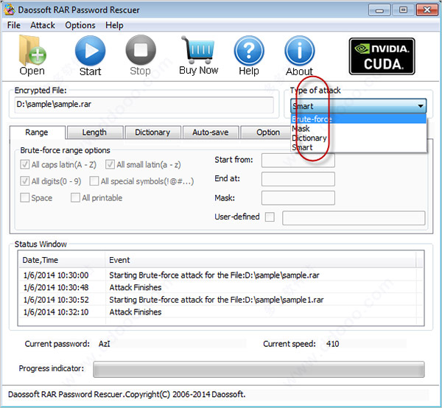This screenshot has width=442, height=408.
Task: Start the attack with the play icon
Action: point(90,51)
